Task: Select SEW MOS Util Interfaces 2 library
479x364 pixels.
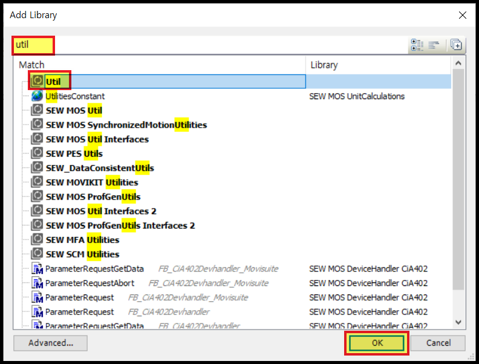Action: click(x=101, y=211)
